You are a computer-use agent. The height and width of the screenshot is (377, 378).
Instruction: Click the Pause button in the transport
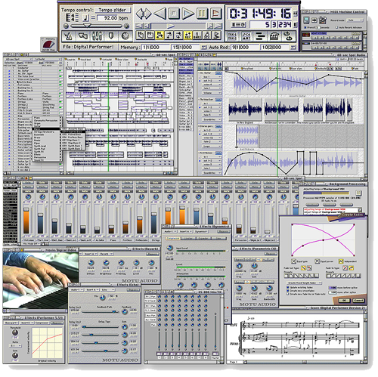[x=202, y=14]
